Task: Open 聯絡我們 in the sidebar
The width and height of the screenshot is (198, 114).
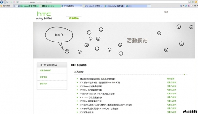Action: [43, 84]
